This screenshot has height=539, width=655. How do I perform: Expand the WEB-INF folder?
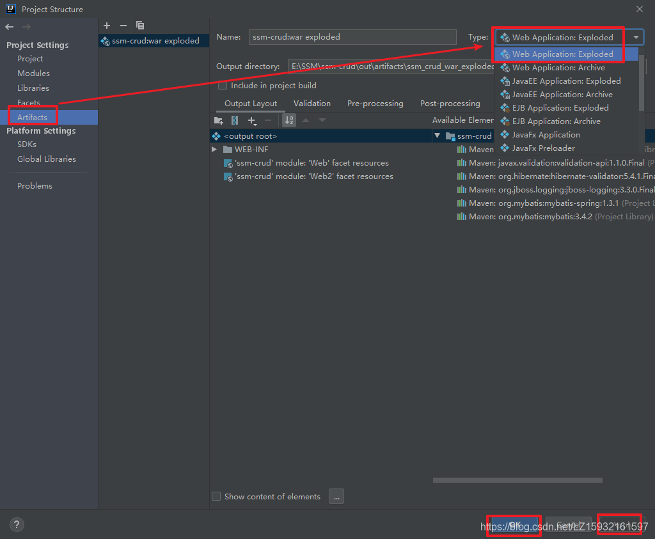pyautogui.click(x=214, y=150)
